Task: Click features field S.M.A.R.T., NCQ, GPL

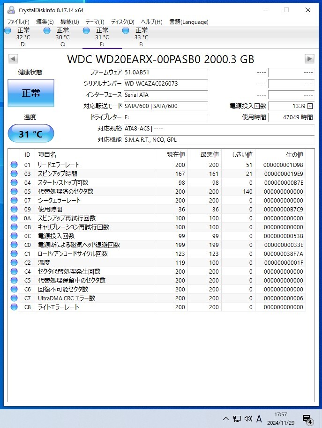Action: pos(219,140)
